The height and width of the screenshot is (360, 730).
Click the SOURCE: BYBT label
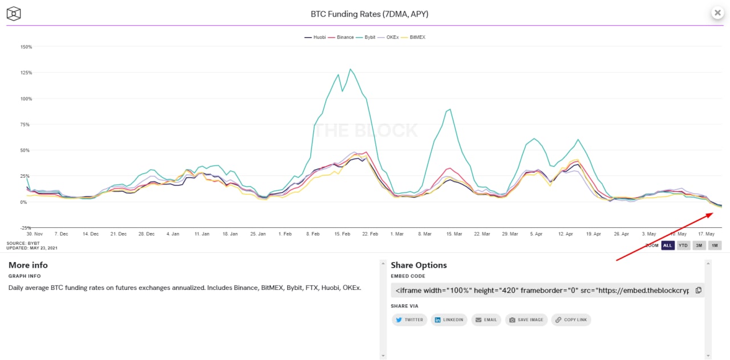[23, 243]
